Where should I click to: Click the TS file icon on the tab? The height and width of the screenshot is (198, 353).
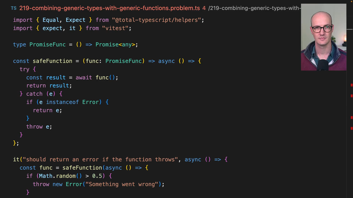click(x=14, y=8)
